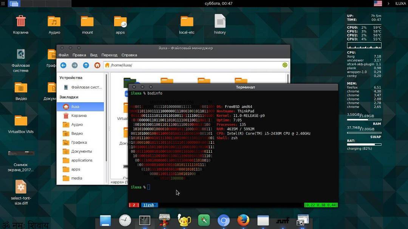Open the Файл menu in file manager
Viewport: 408px width, 229px height.
[x=63, y=55]
